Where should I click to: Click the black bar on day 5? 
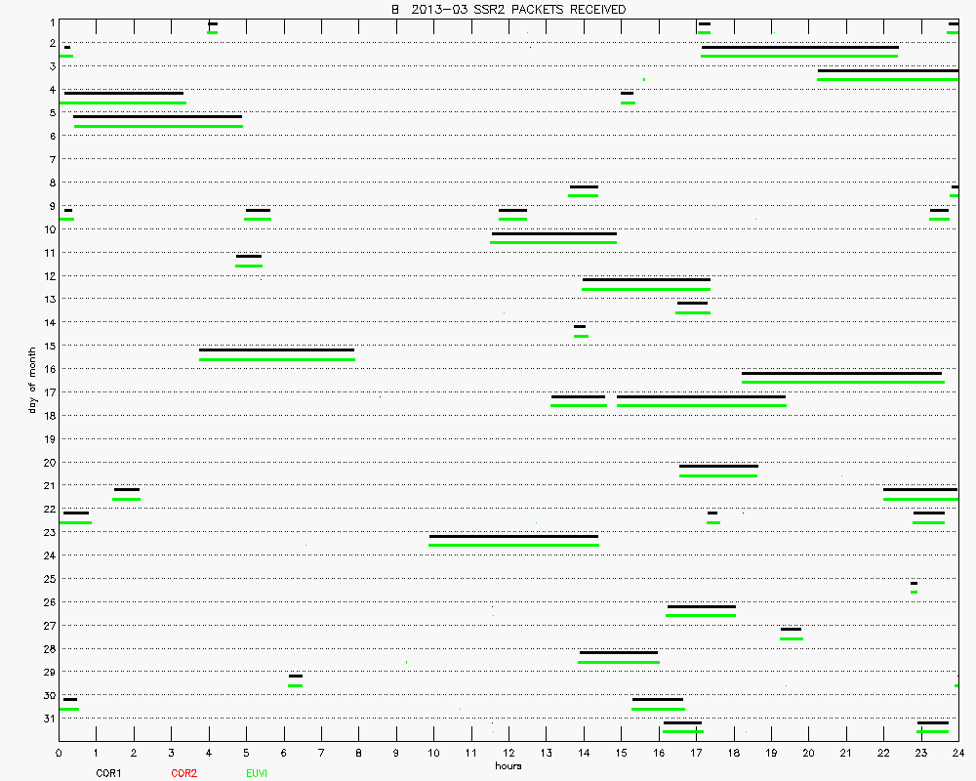pyautogui.click(x=158, y=116)
